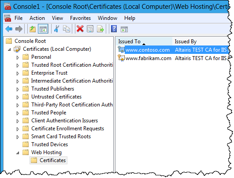Toggle Show/Hide Console Tree toolbar button
234x178 pixels.
point(43,29)
